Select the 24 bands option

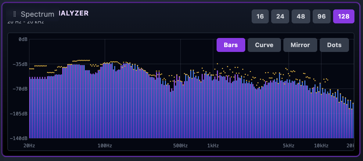click(280, 16)
